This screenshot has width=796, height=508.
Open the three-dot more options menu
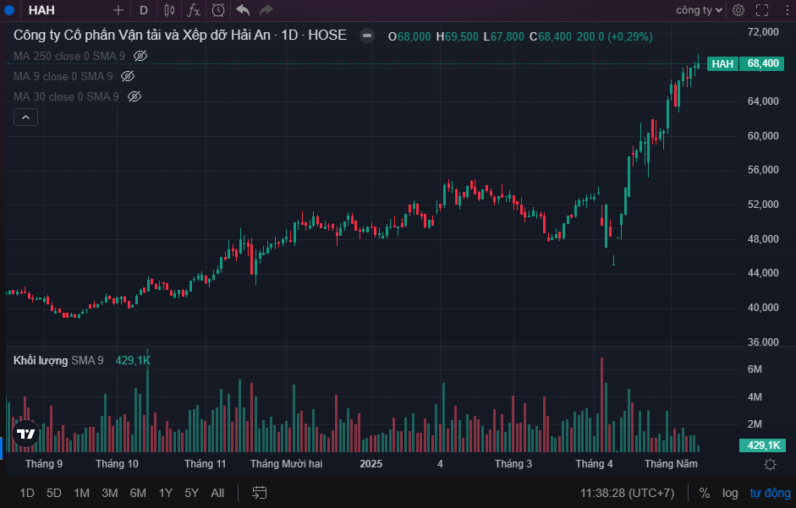tap(788, 10)
